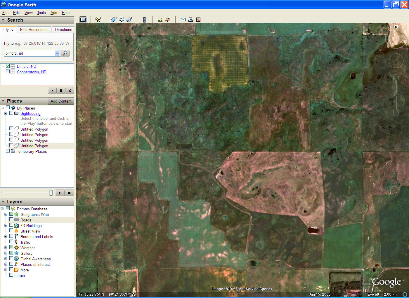409x298 pixels.
Task: Click the Street View layer pegman icon
Action: [16, 231]
